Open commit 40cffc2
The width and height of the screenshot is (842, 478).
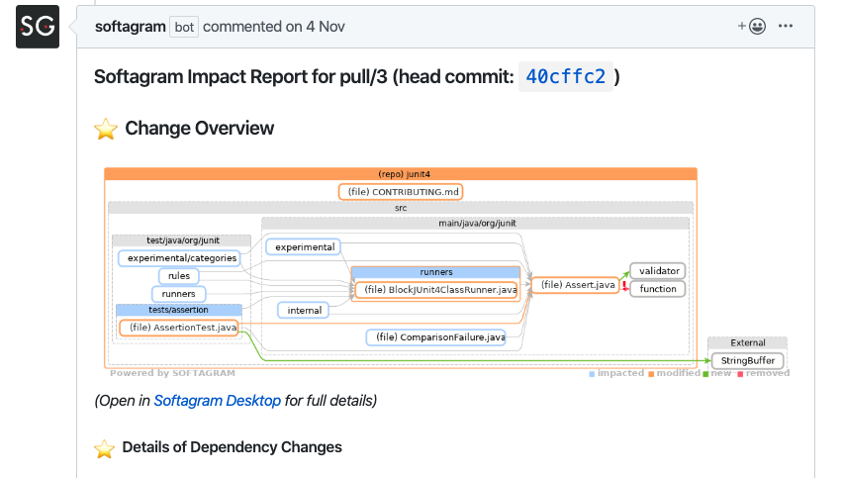point(566,76)
